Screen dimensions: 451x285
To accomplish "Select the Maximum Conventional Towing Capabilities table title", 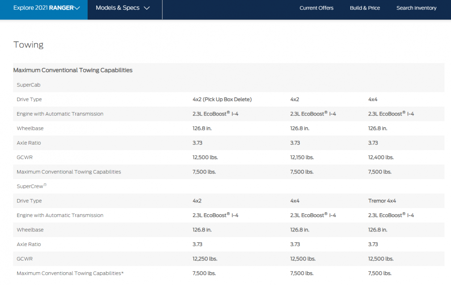I will 73,70.
